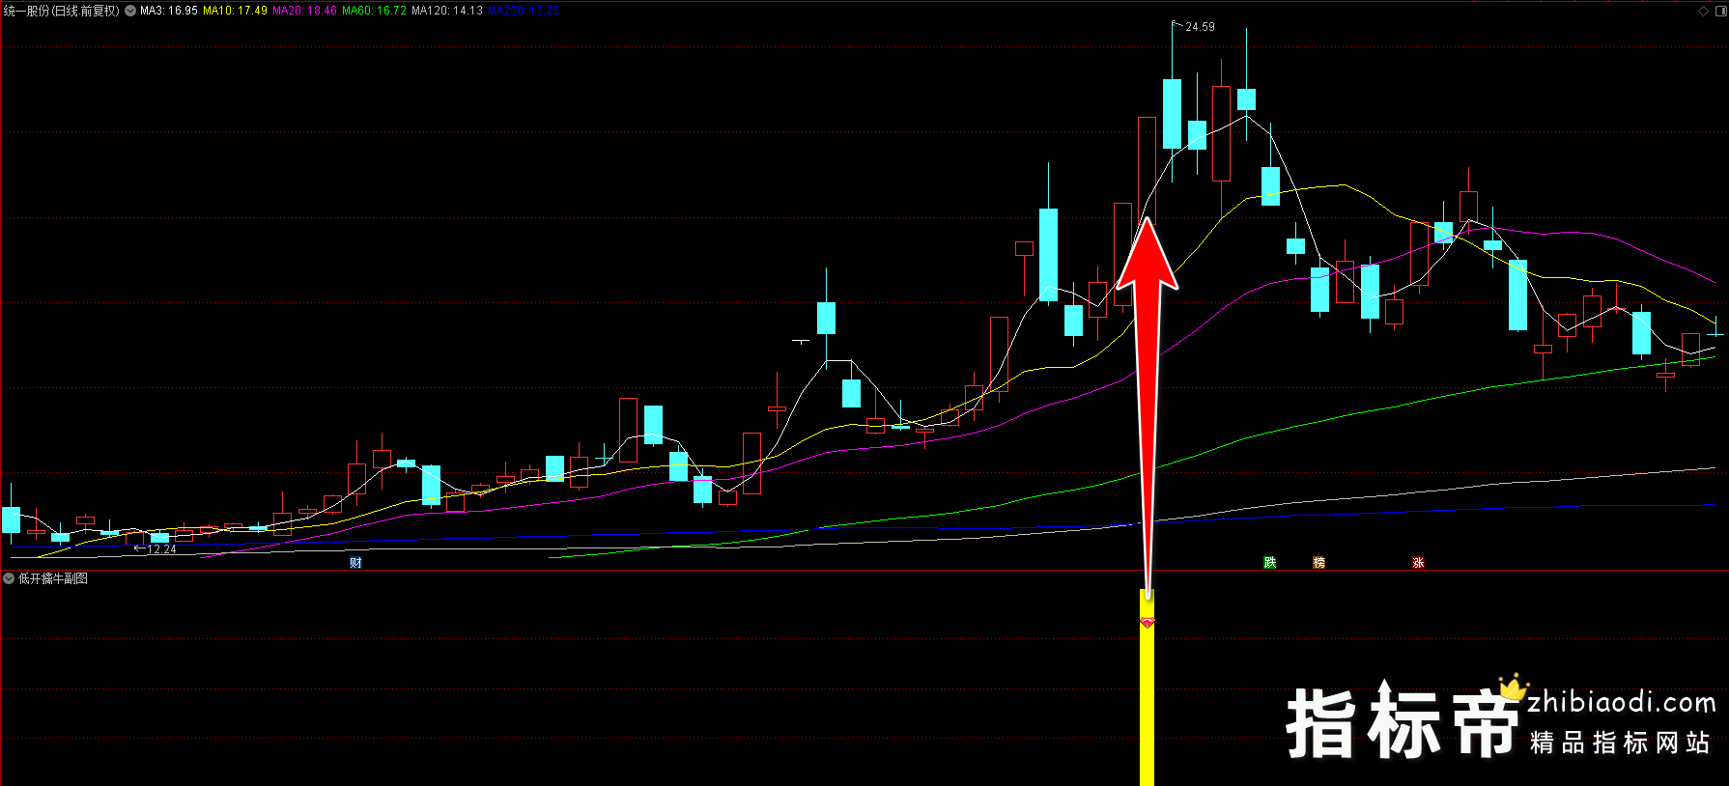Click the 统一股份(日线.前复权) chart title

tap(61, 11)
